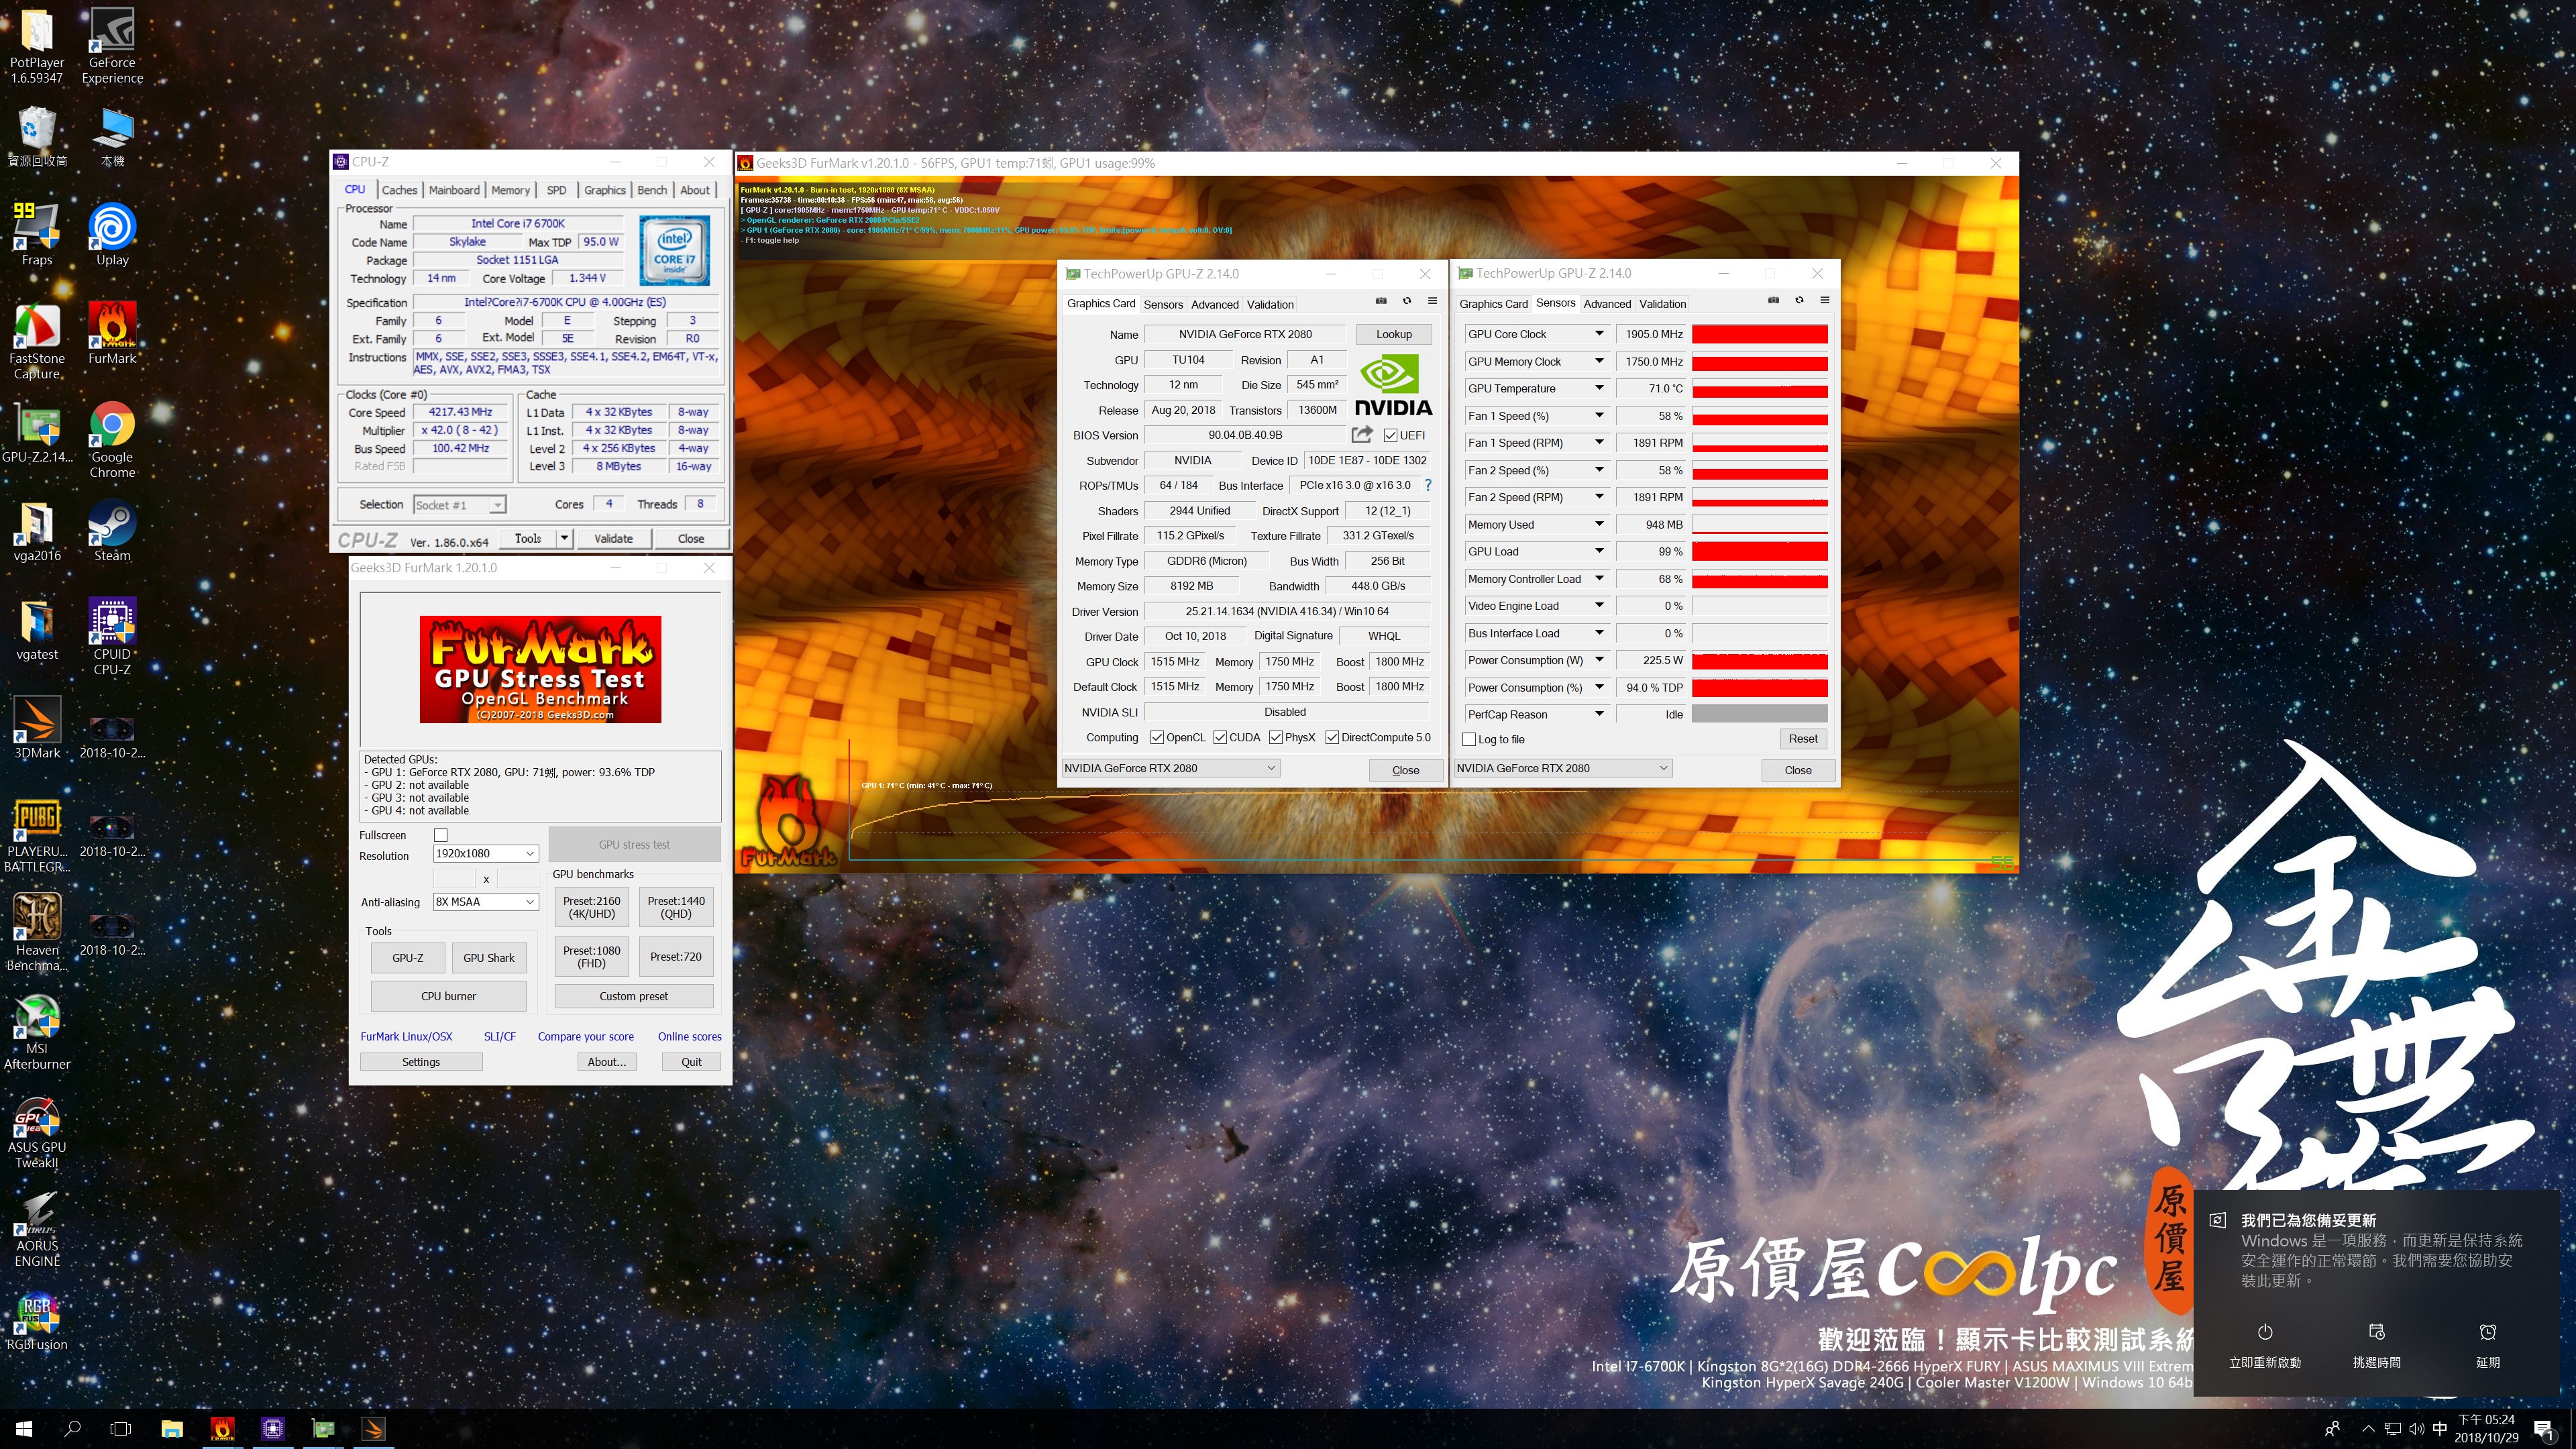Select the AORUS ENGINE desktop icon
This screenshot has height=1449, width=2576.
coord(37,1229)
